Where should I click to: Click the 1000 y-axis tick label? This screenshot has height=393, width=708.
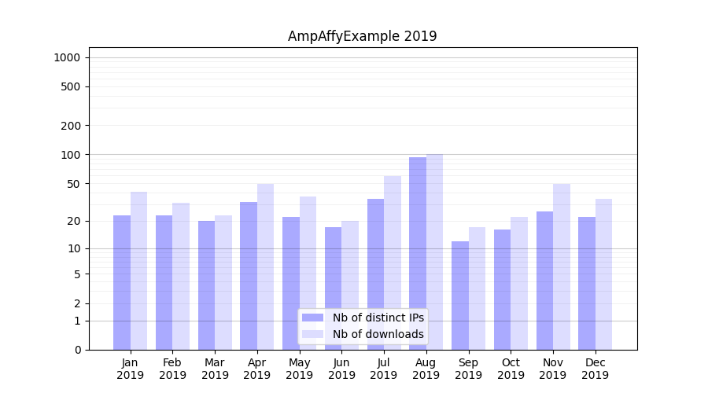tap(67, 57)
